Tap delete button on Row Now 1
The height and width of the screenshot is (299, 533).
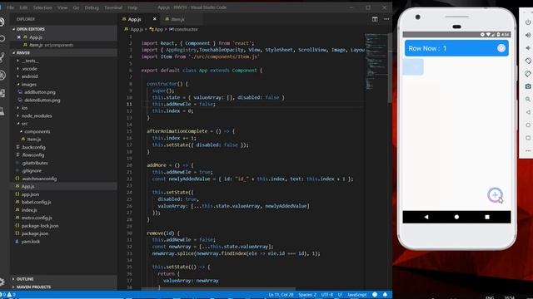[x=501, y=48]
